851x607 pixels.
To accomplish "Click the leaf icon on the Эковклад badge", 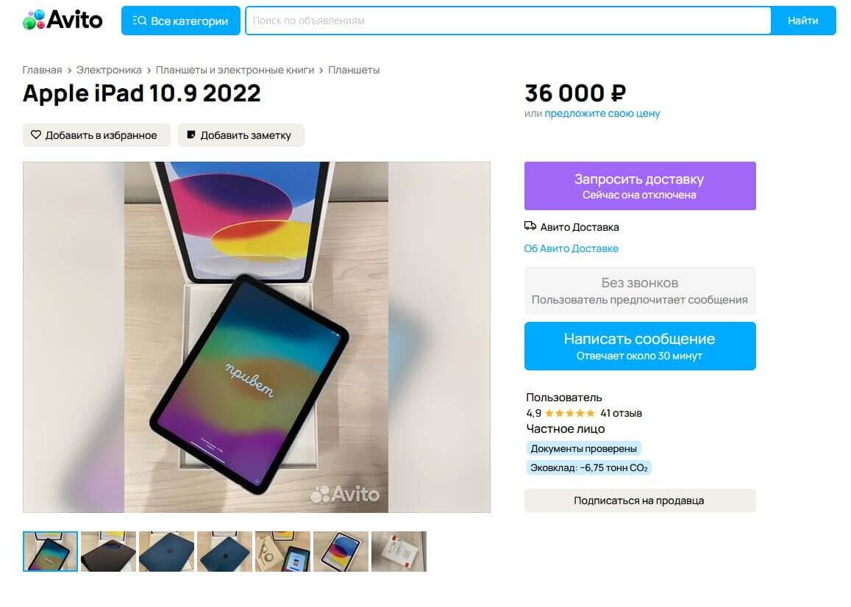I will 532,467.
